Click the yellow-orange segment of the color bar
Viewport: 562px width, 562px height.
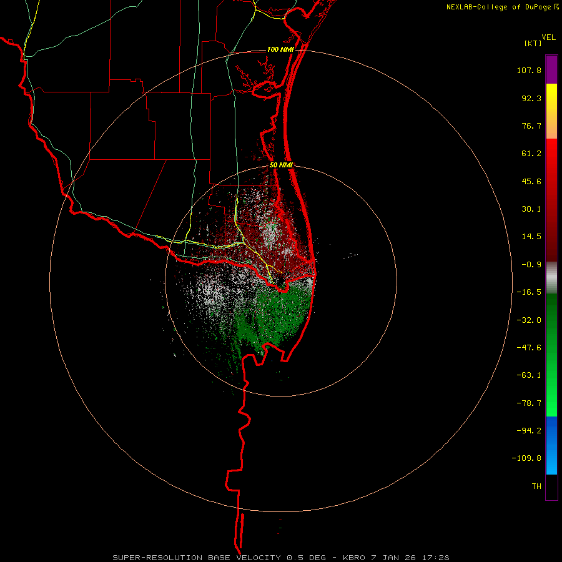[551, 111]
